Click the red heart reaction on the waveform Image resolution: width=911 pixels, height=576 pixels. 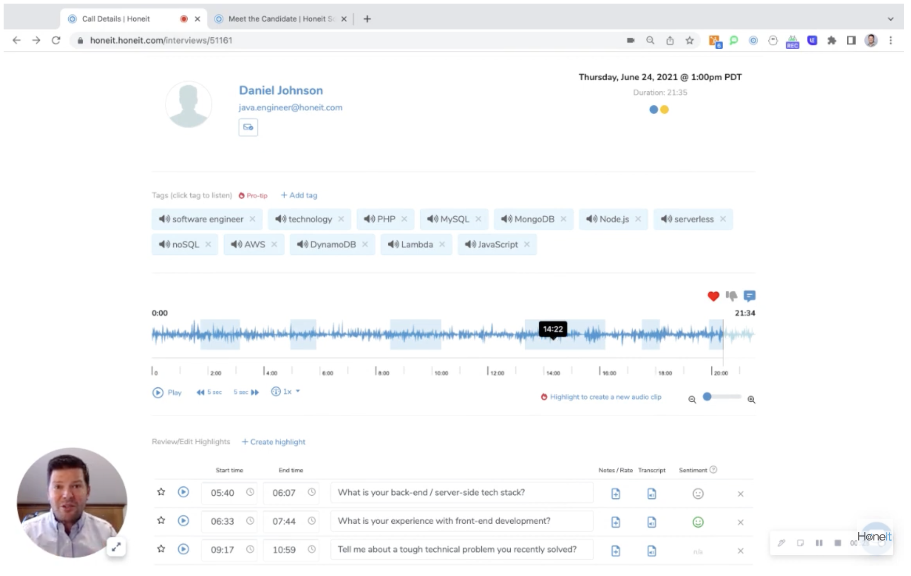[x=713, y=296]
